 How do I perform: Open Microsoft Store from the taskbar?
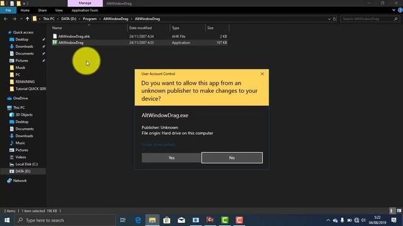coord(167,220)
